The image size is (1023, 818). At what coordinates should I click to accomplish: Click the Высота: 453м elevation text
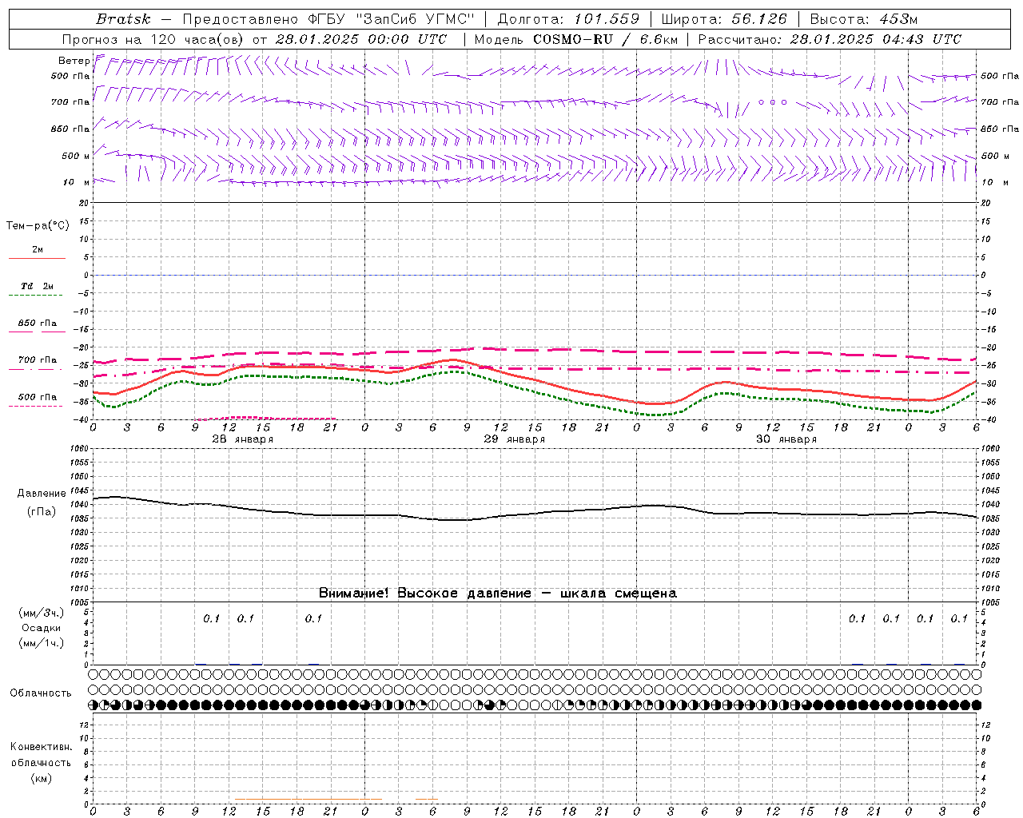pos(864,19)
